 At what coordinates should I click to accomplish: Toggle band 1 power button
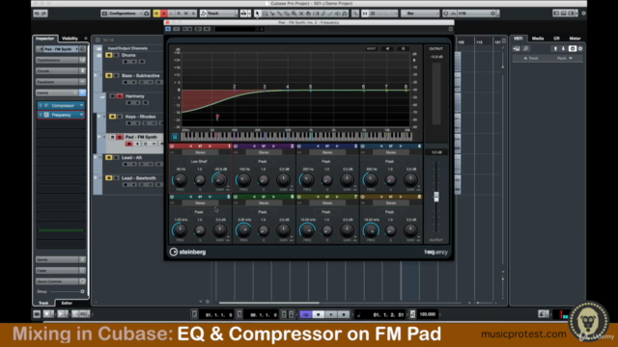tap(172, 147)
